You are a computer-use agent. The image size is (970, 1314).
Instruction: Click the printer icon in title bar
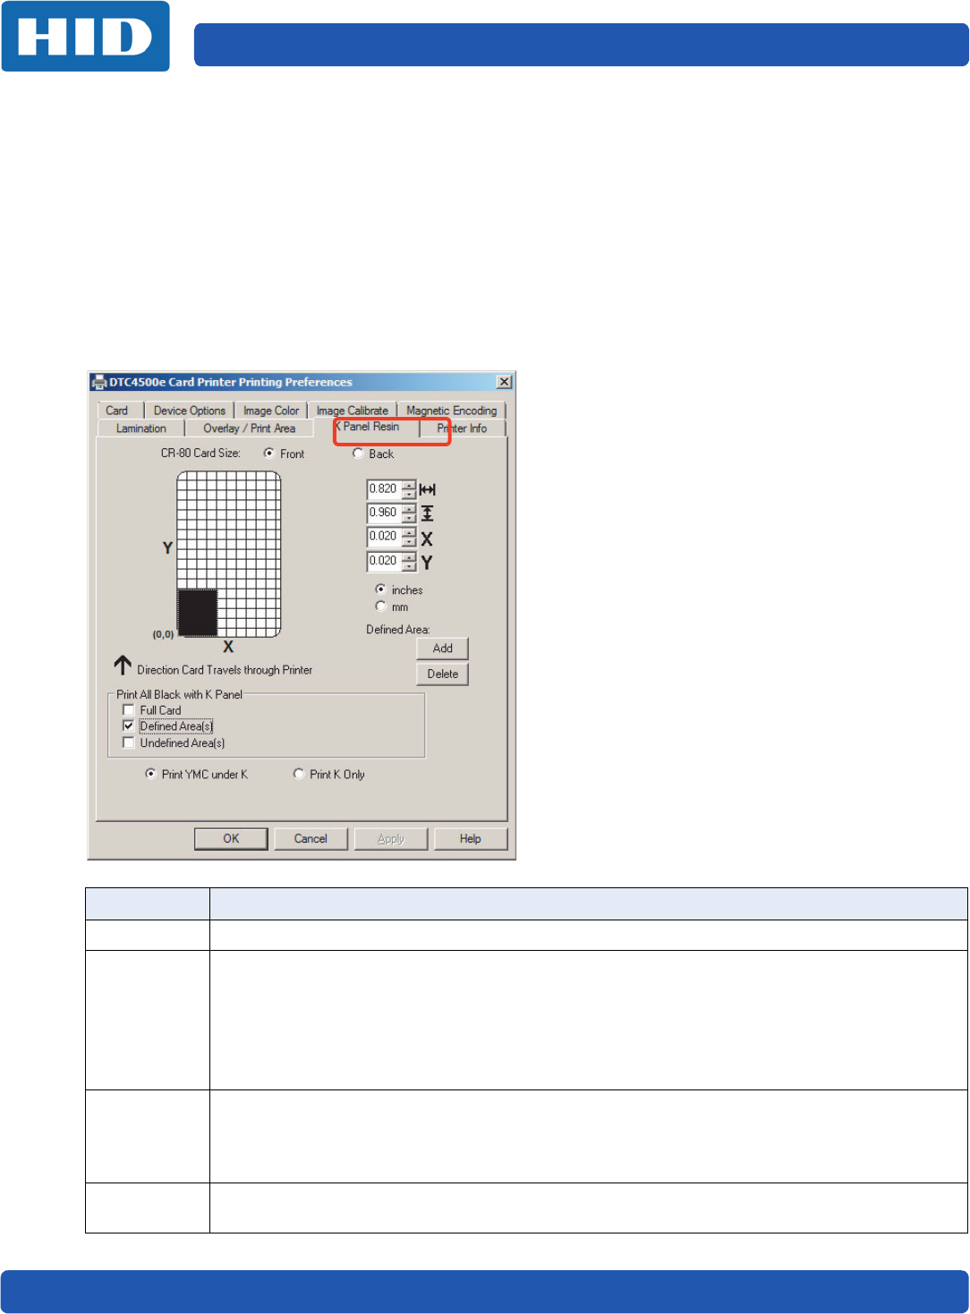tap(99, 382)
